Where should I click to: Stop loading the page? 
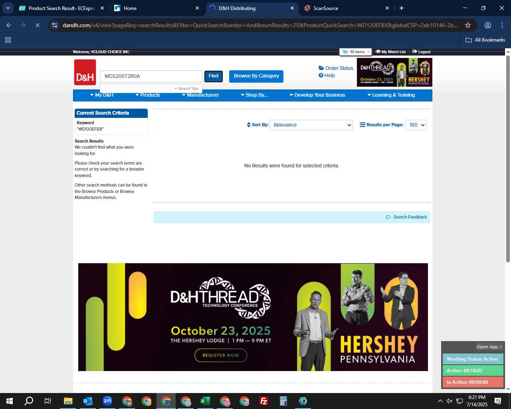click(37, 25)
